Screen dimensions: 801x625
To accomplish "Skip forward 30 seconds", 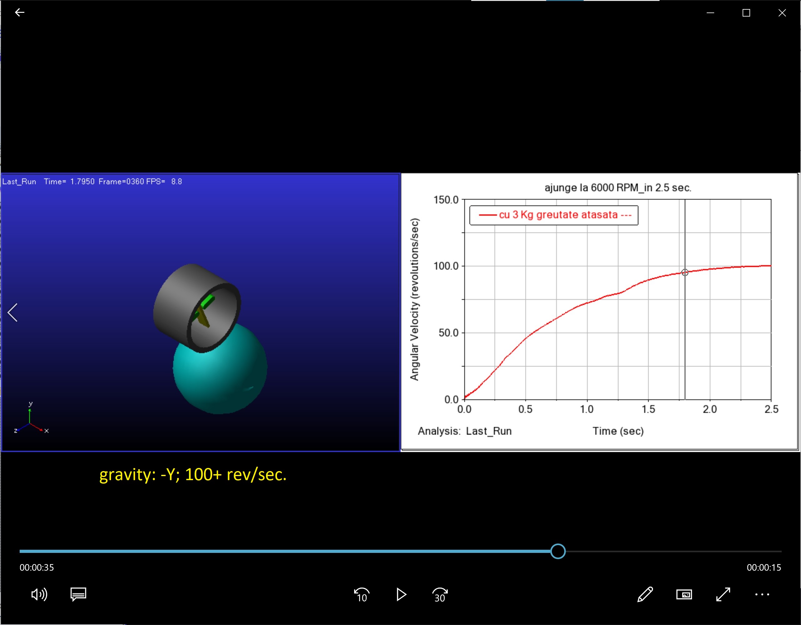I will pos(440,594).
